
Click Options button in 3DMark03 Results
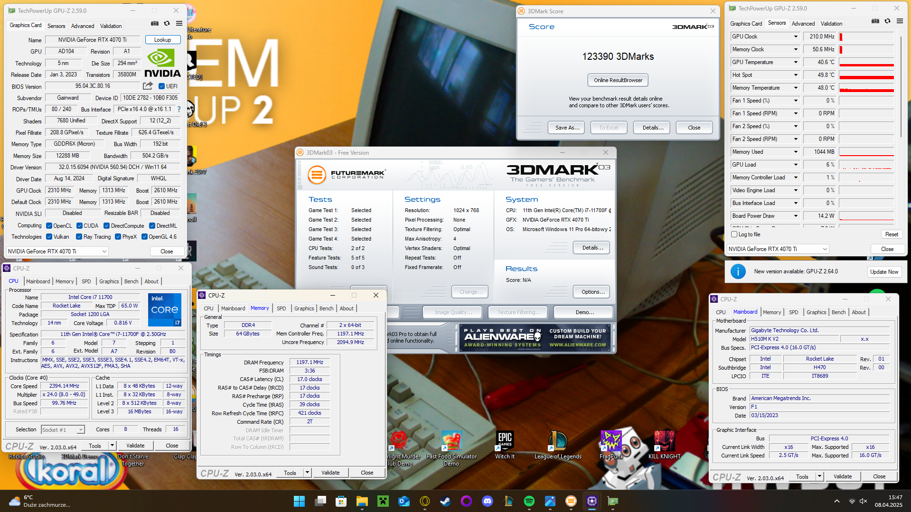(592, 292)
